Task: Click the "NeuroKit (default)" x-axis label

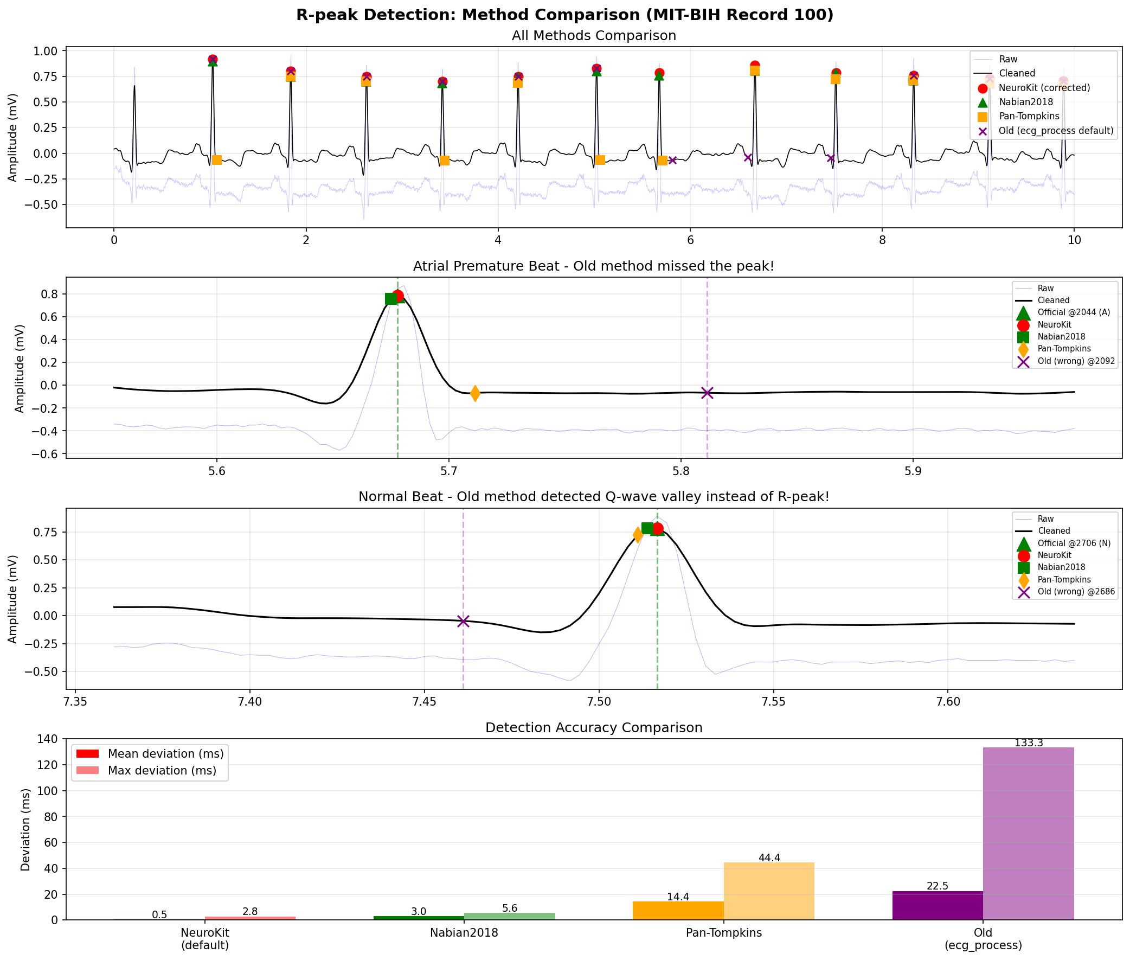Action: point(205,939)
